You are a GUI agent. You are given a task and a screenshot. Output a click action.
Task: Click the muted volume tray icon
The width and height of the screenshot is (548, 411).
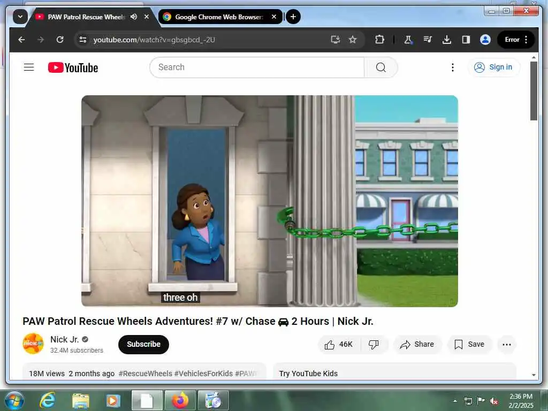494,401
